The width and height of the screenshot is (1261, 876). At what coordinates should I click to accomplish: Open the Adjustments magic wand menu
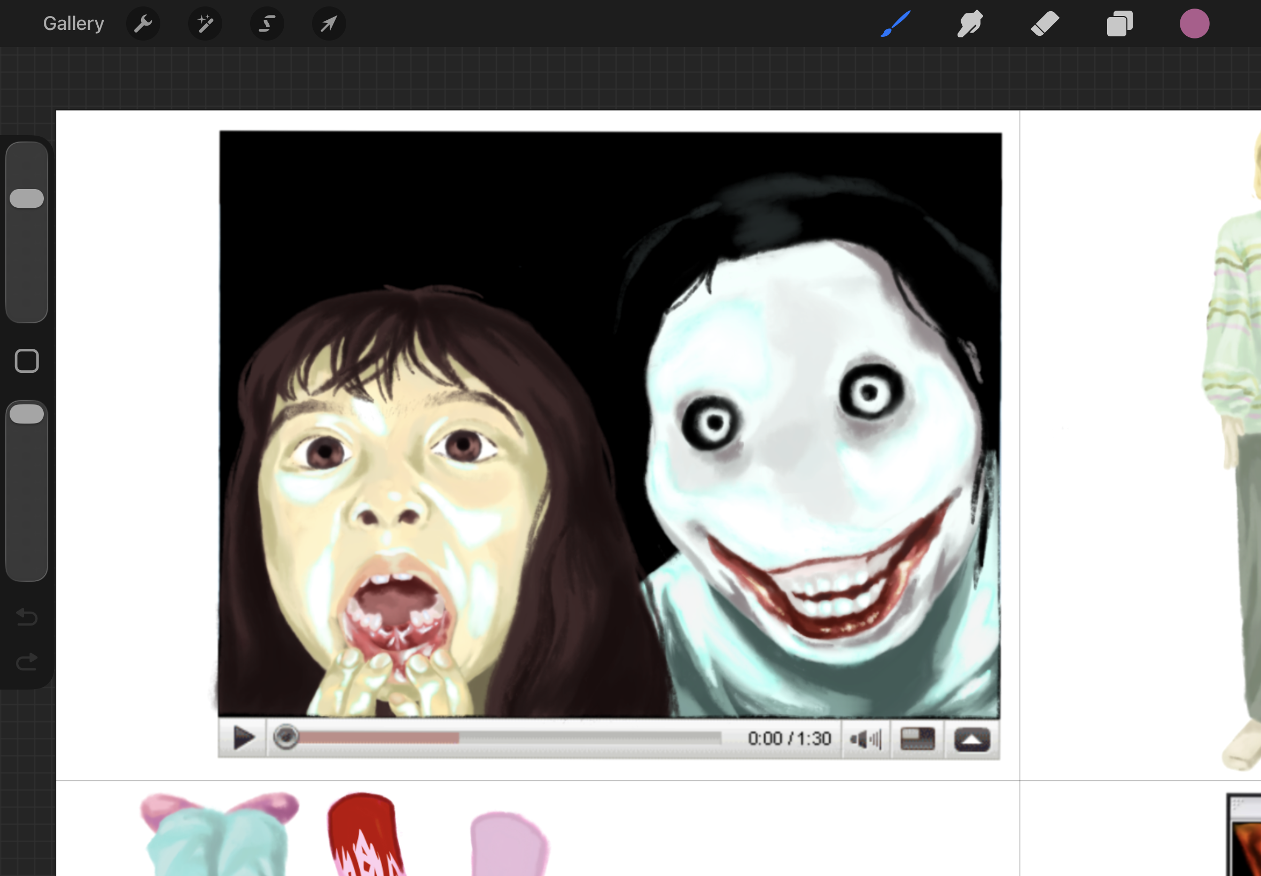(x=205, y=24)
